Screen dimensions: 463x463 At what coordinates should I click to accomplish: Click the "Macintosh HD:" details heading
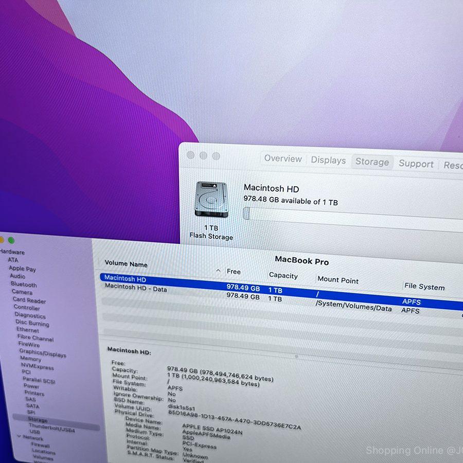click(129, 351)
